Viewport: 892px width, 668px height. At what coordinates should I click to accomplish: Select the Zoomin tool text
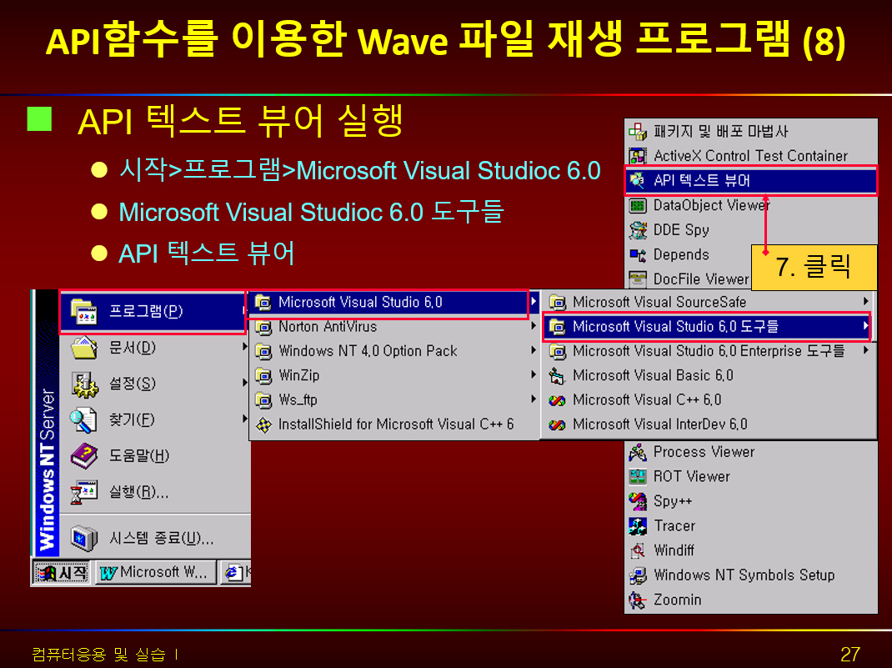tap(678, 600)
